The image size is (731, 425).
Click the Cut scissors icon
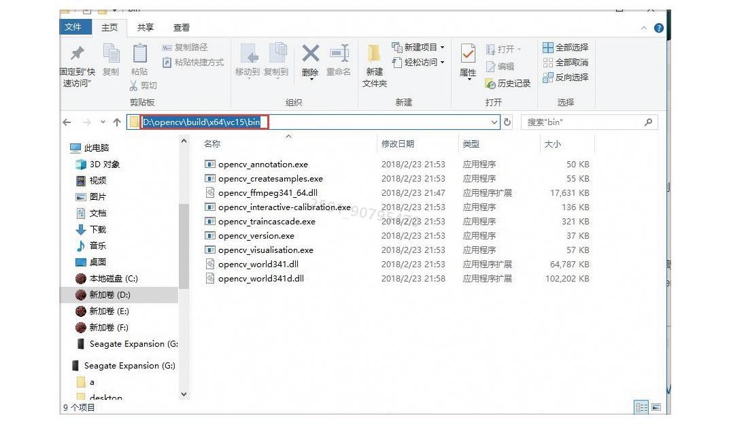[133, 85]
